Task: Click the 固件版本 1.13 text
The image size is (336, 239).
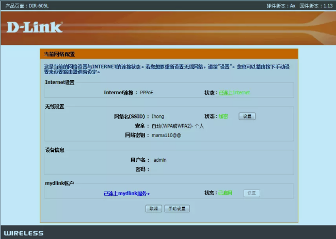Action: pyautogui.click(x=316, y=6)
